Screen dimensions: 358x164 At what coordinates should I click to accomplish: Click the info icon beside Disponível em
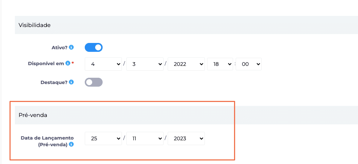tap(68, 63)
